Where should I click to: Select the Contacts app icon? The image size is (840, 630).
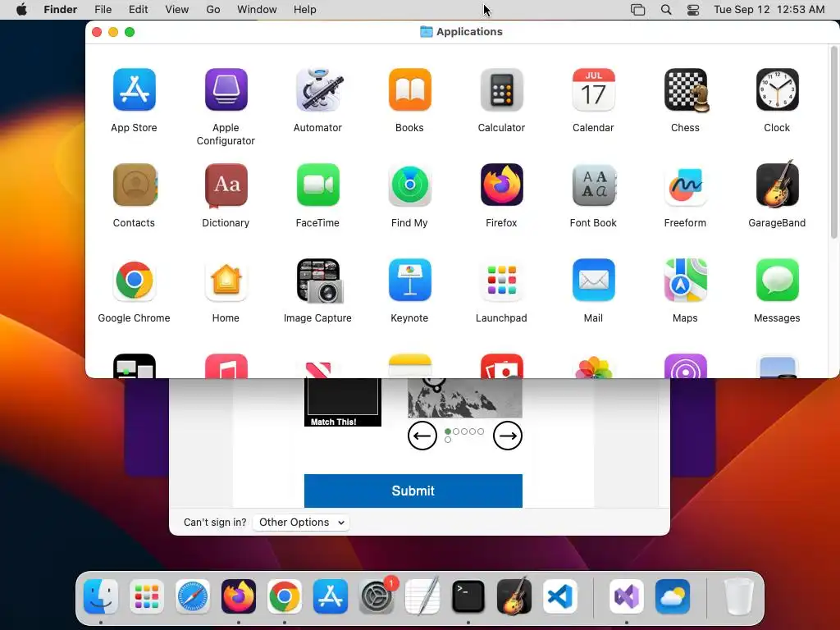click(134, 185)
